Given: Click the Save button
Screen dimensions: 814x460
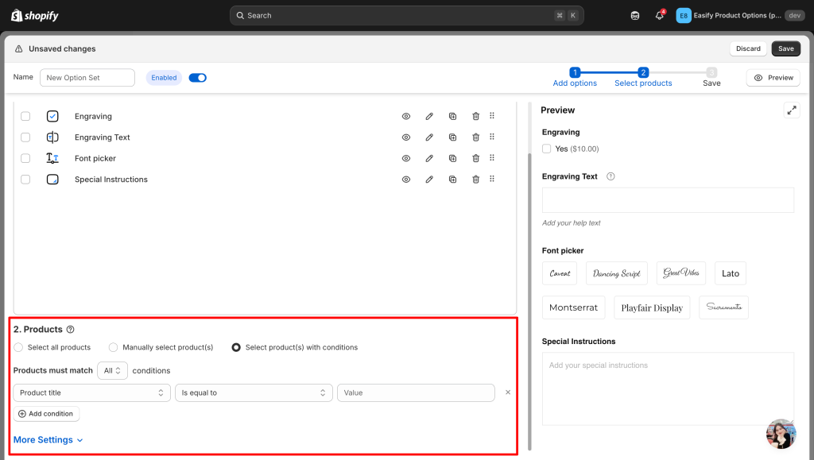Looking at the screenshot, I should (x=785, y=48).
